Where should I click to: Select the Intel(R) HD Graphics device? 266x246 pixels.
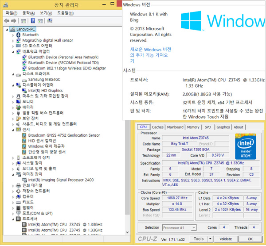(45, 90)
